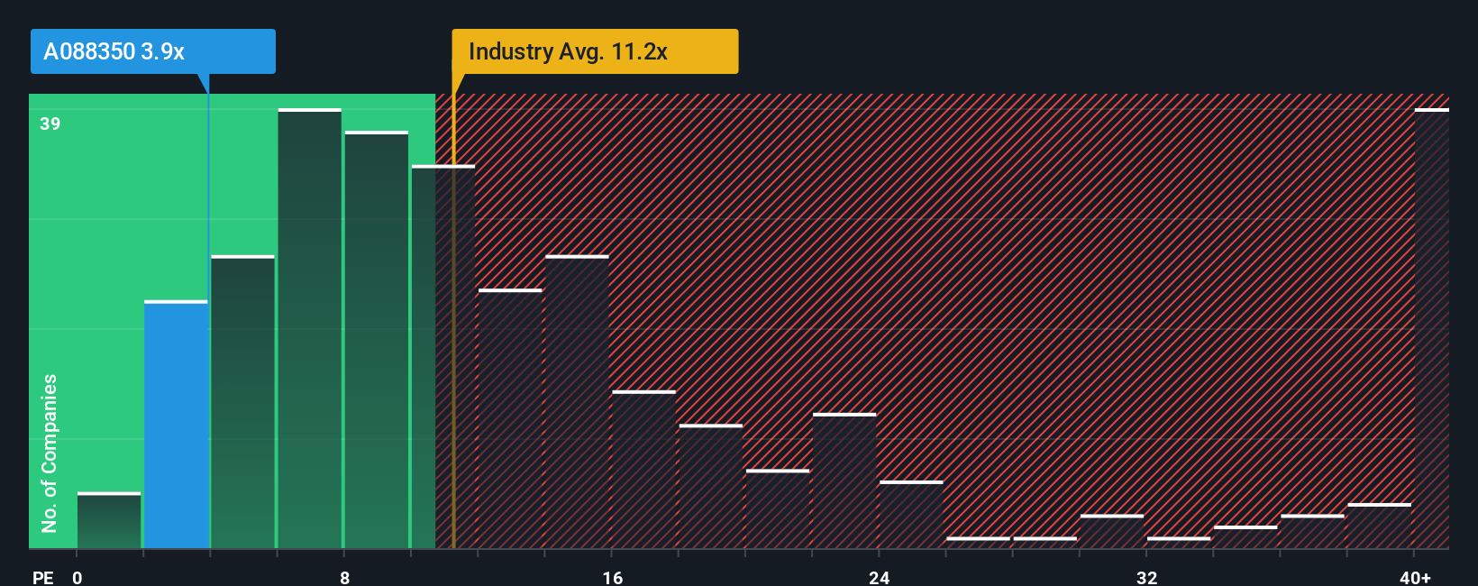The height and width of the screenshot is (586, 1478).
Task: Click the 40+ overflow bar at right edge
Action: point(1432,328)
